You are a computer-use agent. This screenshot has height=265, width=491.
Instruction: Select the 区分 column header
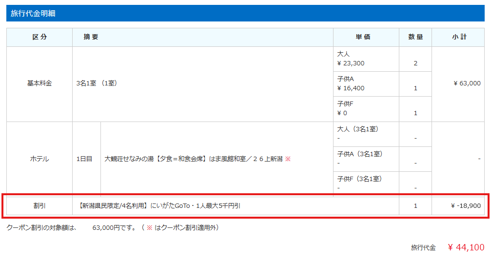pos(39,37)
